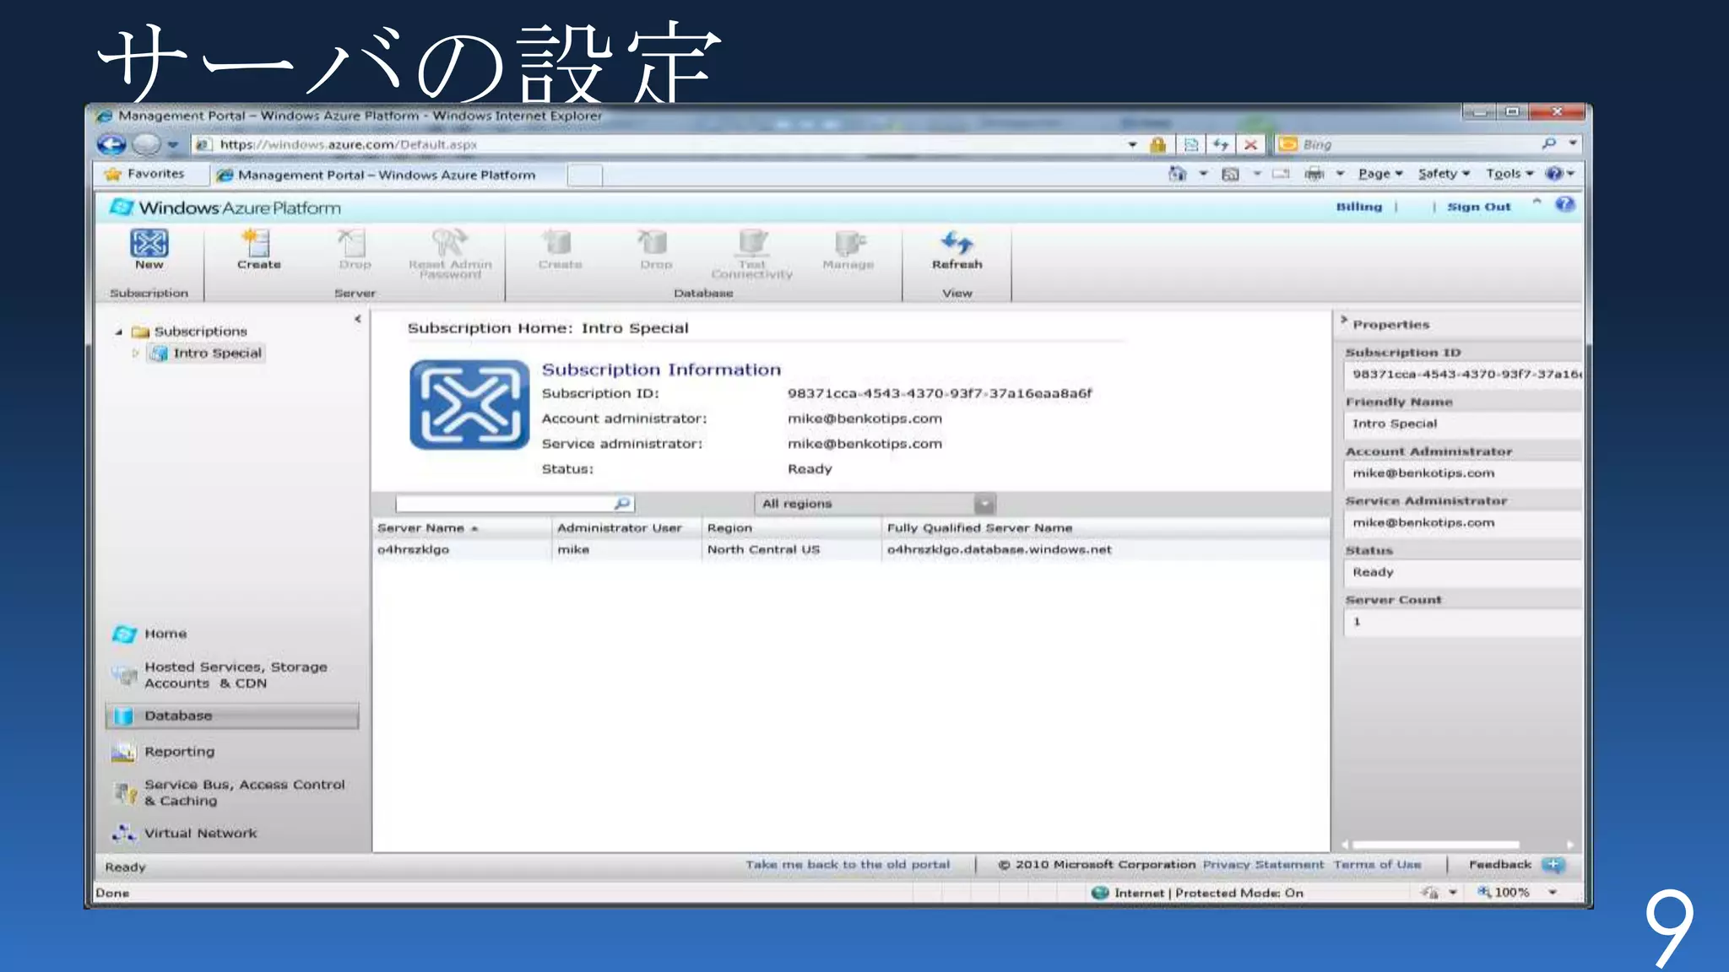1729x972 pixels.
Task: Open Hosted Services, Storage Accounts & CDN
Action: (x=235, y=675)
